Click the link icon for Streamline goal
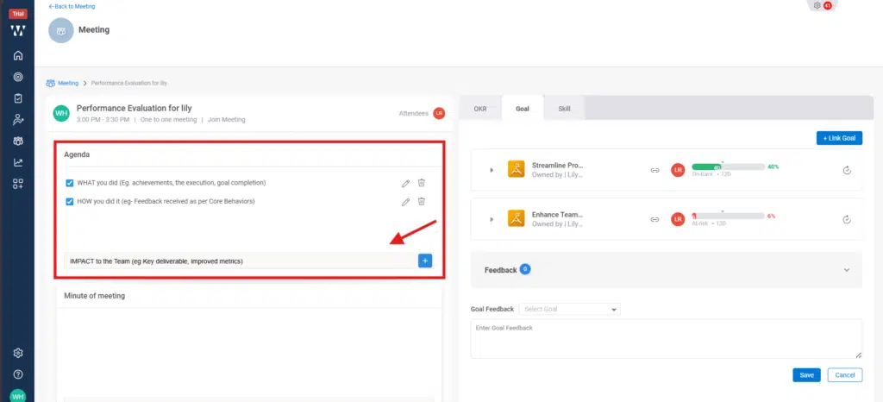Image resolution: width=883 pixels, height=402 pixels. point(654,170)
